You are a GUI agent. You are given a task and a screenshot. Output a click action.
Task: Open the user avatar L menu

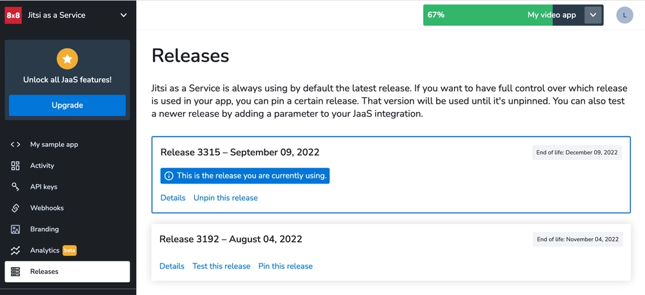pos(624,15)
